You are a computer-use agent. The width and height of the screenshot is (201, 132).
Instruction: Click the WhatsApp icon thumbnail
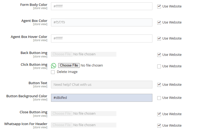(54, 65)
